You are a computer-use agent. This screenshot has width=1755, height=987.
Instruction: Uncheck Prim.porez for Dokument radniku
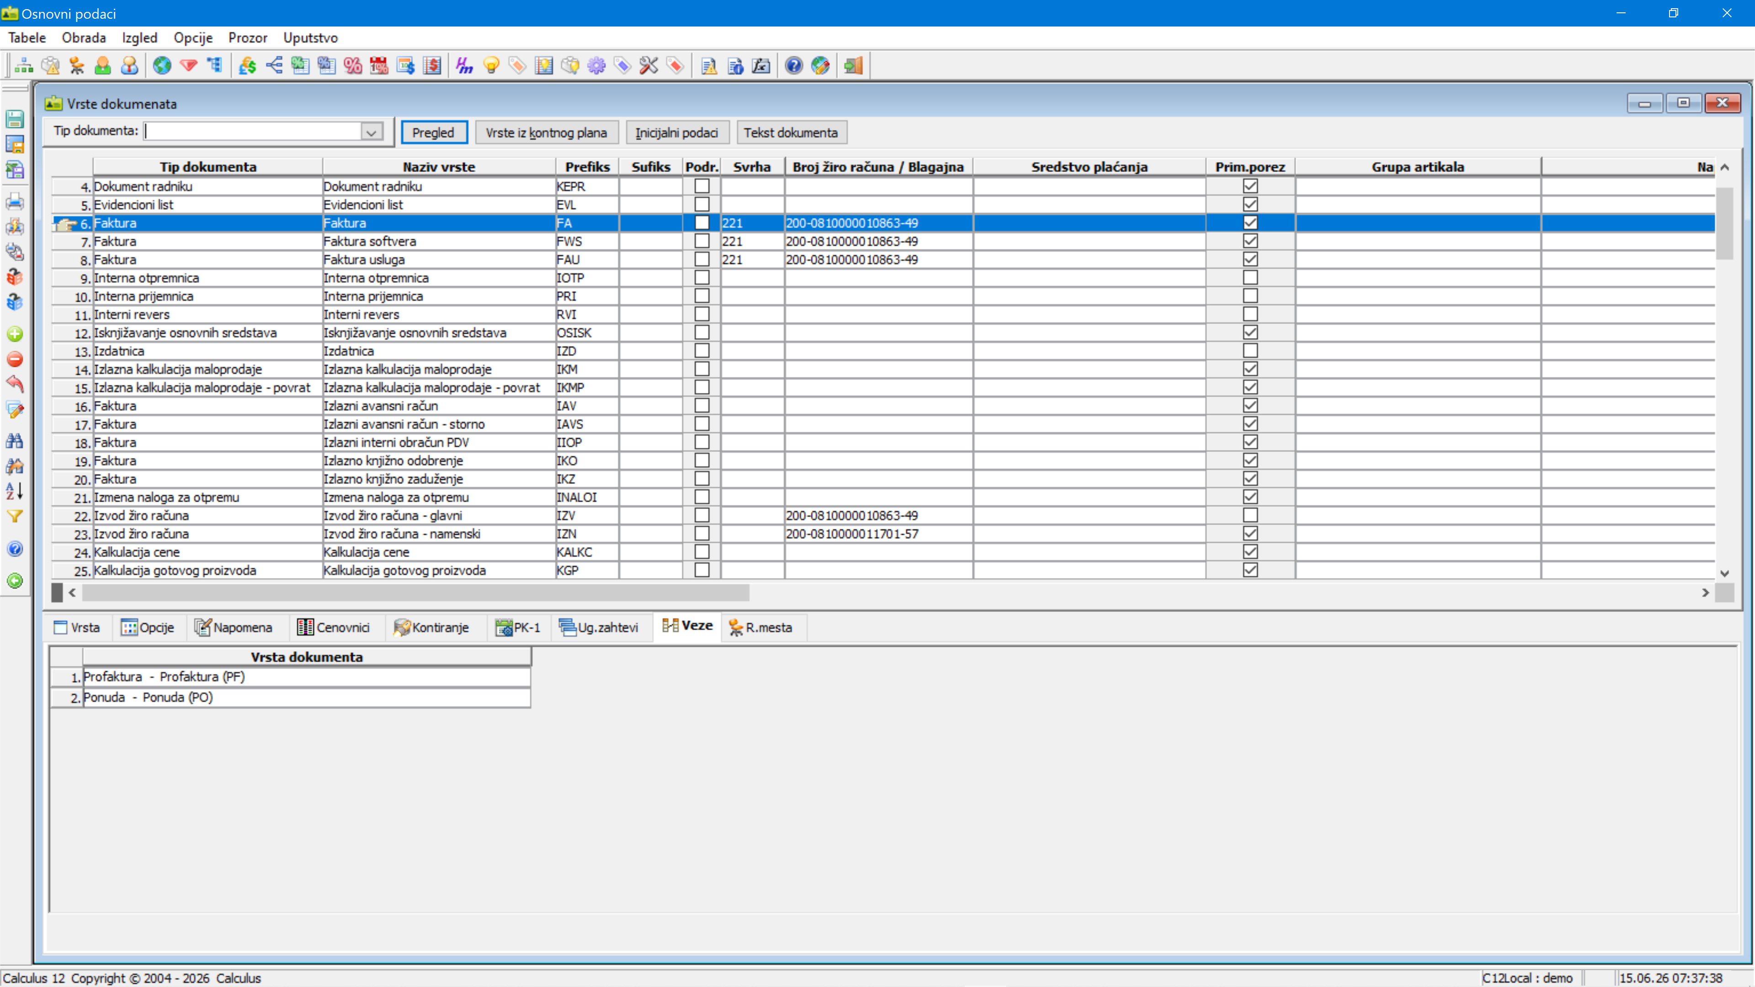click(1250, 186)
